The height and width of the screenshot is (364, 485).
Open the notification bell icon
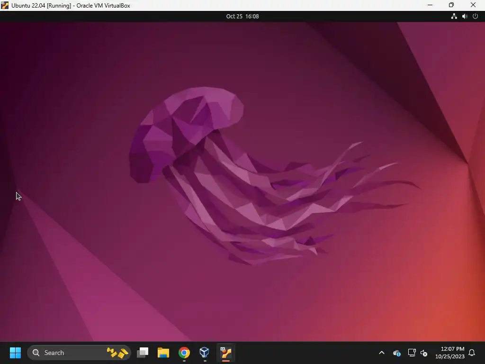tap(472, 353)
